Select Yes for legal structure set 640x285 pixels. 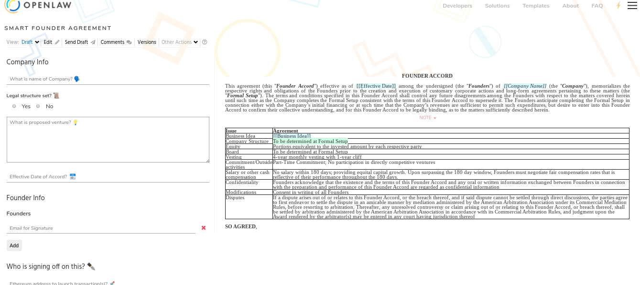click(14, 106)
